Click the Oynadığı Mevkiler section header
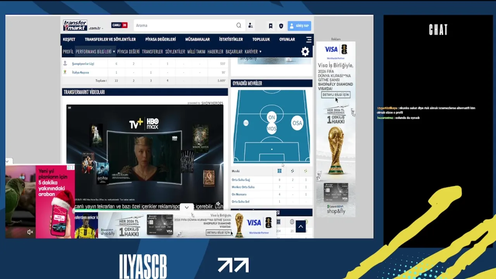496x279 pixels. (272, 83)
